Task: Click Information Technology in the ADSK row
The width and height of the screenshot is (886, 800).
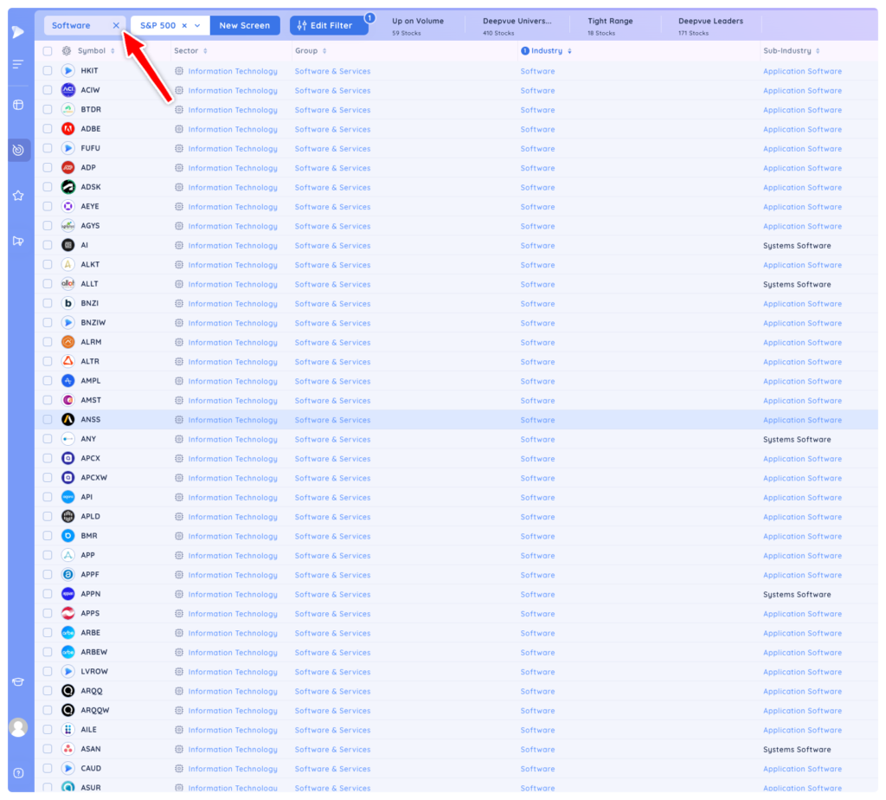Action: [x=233, y=188]
